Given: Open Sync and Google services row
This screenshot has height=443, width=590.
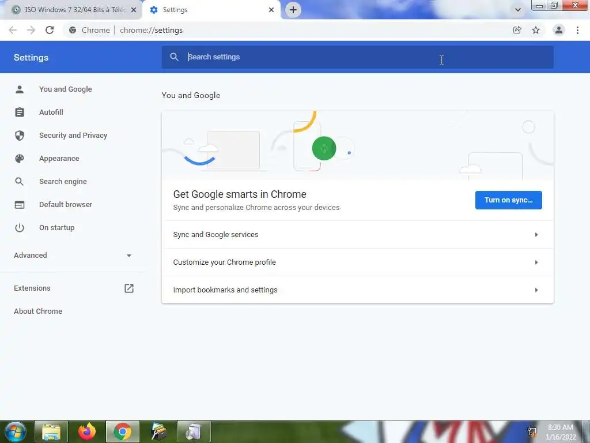Looking at the screenshot, I should coord(357,235).
